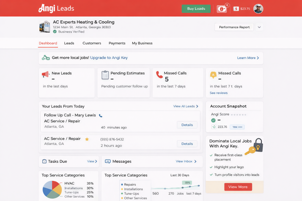Viewport: 302px width, 201px height.
Task: Click the star icon on AC Service / Repair lead
Action: (87, 139)
